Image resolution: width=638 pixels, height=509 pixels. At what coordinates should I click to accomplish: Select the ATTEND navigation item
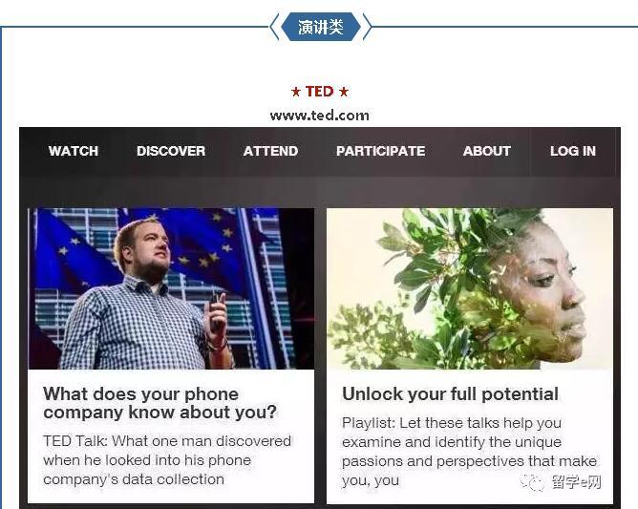270,151
